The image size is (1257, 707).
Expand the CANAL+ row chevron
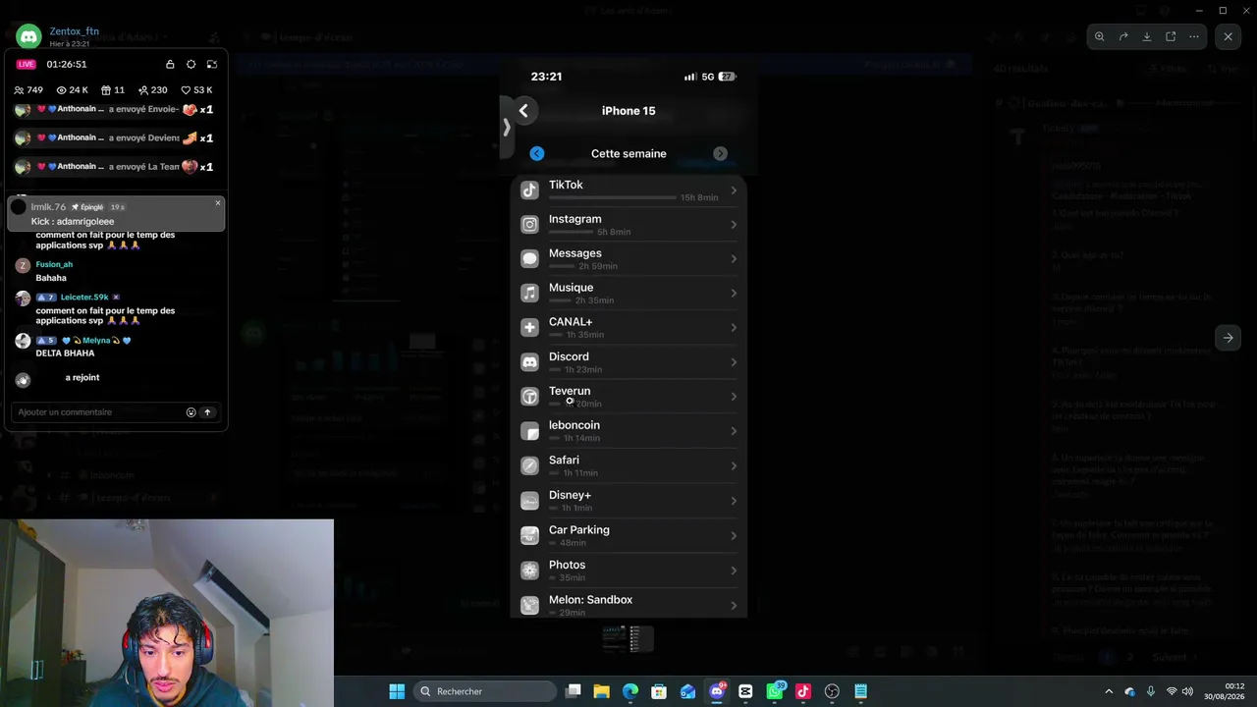(734, 328)
